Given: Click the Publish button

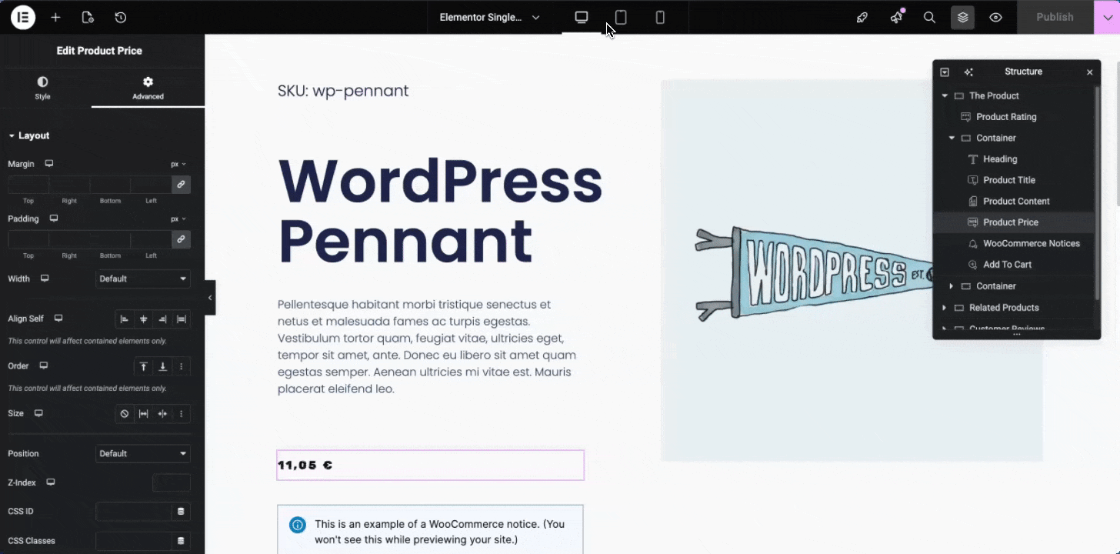Looking at the screenshot, I should 1055,17.
